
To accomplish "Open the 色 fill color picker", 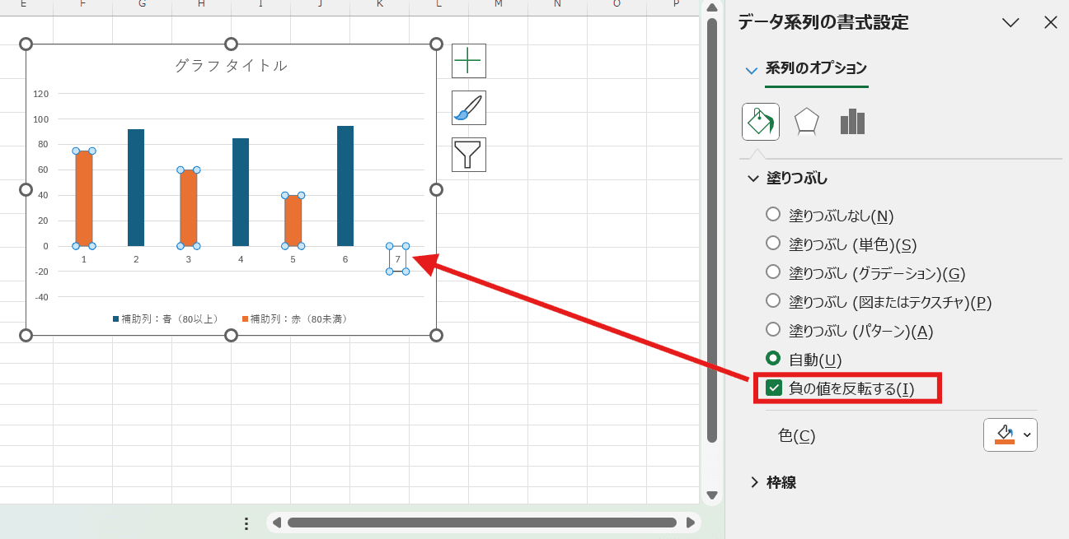I will (1010, 434).
